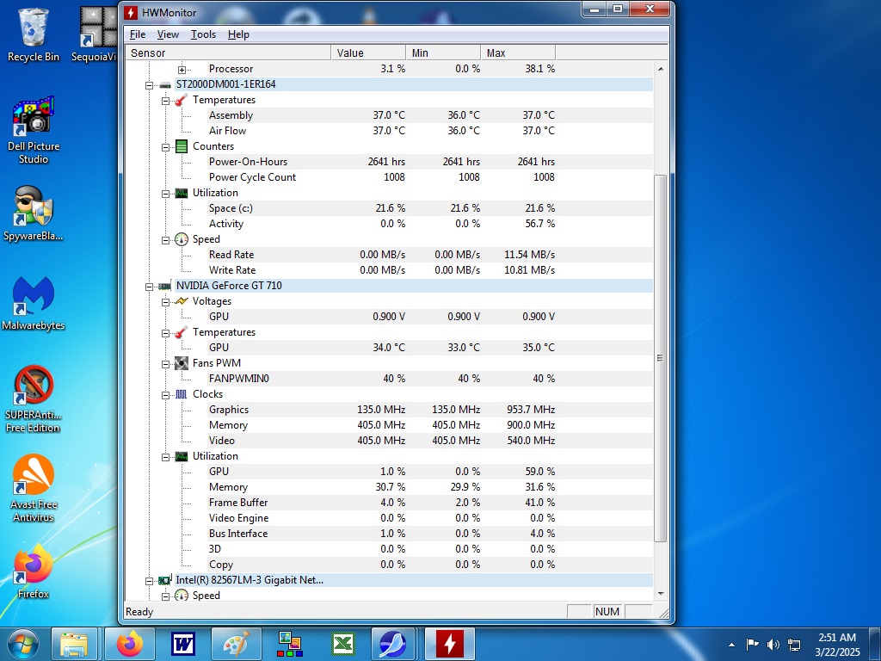Viewport: 881px width, 661px height.
Task: Collapse the Clocks node
Action: (x=166, y=395)
